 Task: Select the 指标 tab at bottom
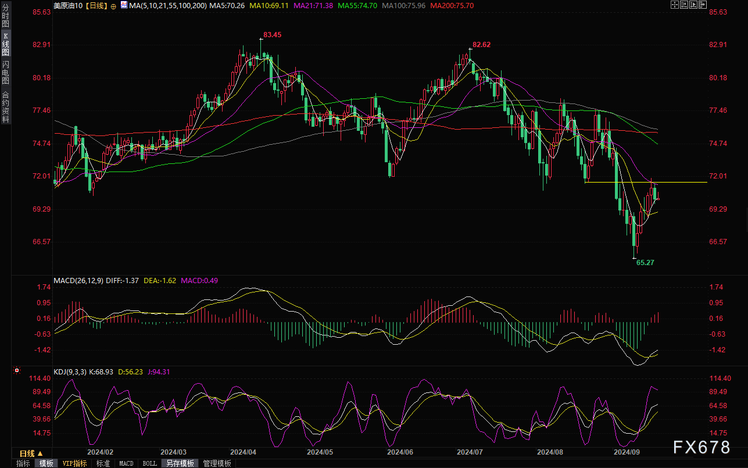23,463
